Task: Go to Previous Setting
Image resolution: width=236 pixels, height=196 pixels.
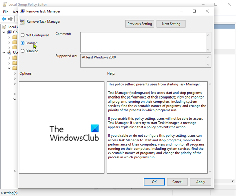Action: [x=140, y=24]
